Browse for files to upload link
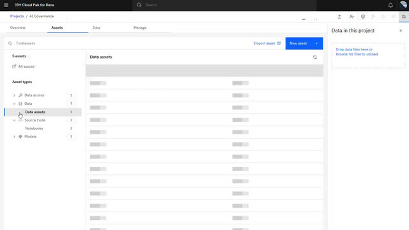Image resolution: width=409 pixels, height=230 pixels. tap(357, 54)
